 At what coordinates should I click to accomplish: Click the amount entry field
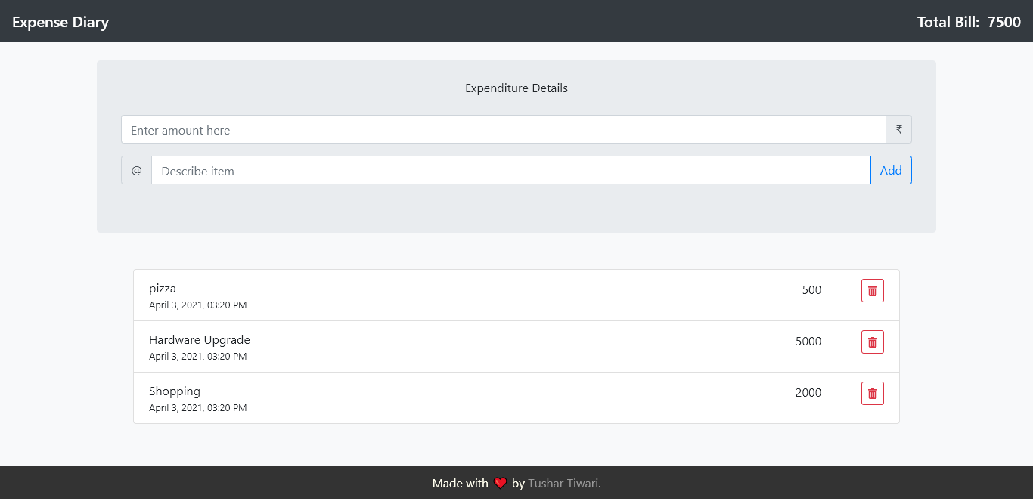pyautogui.click(x=503, y=129)
